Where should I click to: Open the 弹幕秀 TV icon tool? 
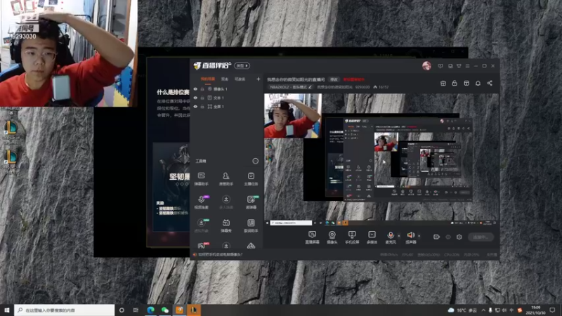[x=226, y=225]
